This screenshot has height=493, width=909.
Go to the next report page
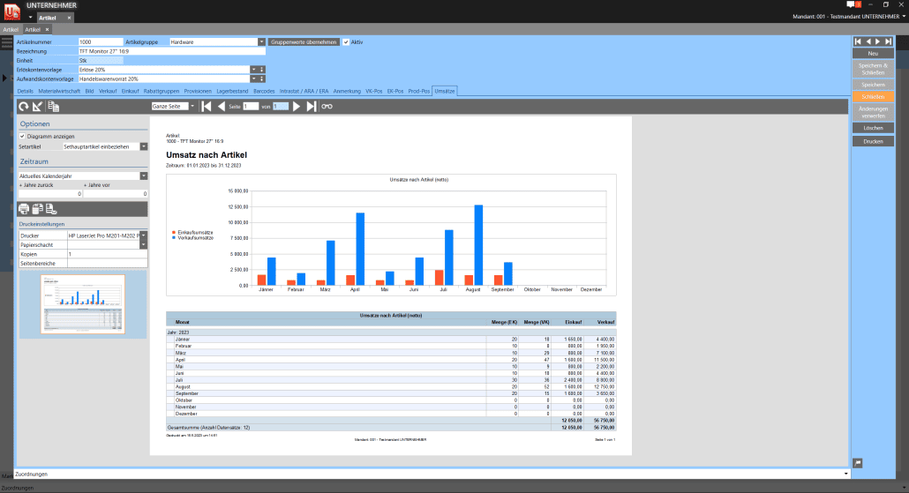(297, 107)
